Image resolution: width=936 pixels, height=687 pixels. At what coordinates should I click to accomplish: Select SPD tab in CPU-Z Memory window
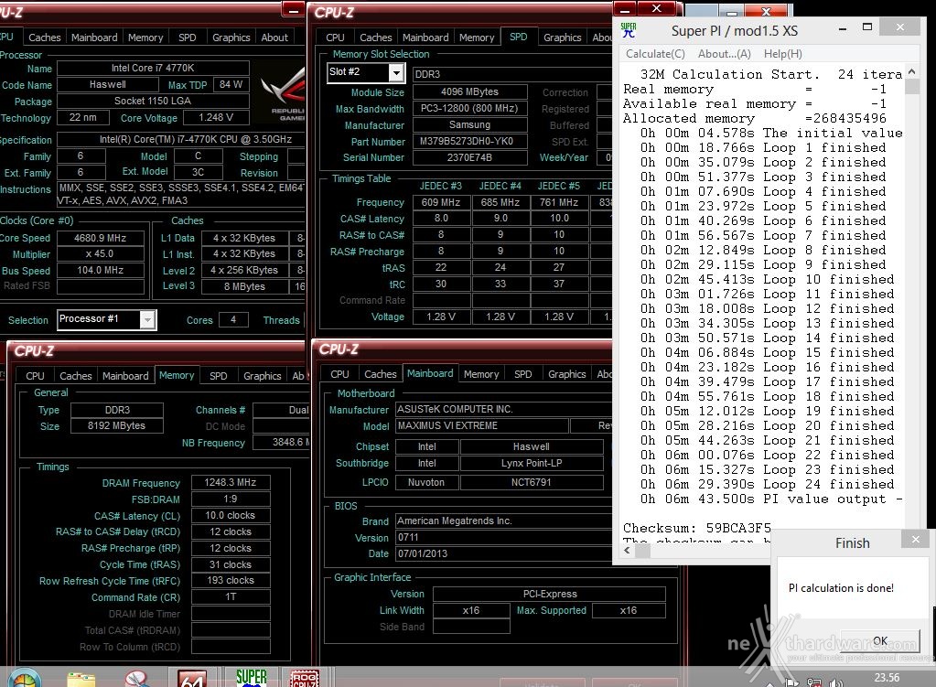(218, 375)
